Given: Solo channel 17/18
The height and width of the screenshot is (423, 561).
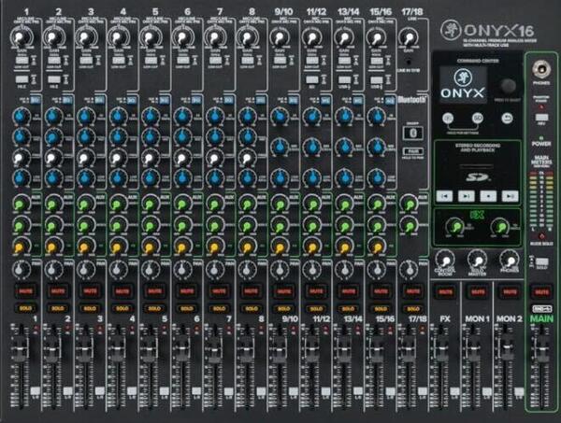Looking at the screenshot, I should coord(412,308).
